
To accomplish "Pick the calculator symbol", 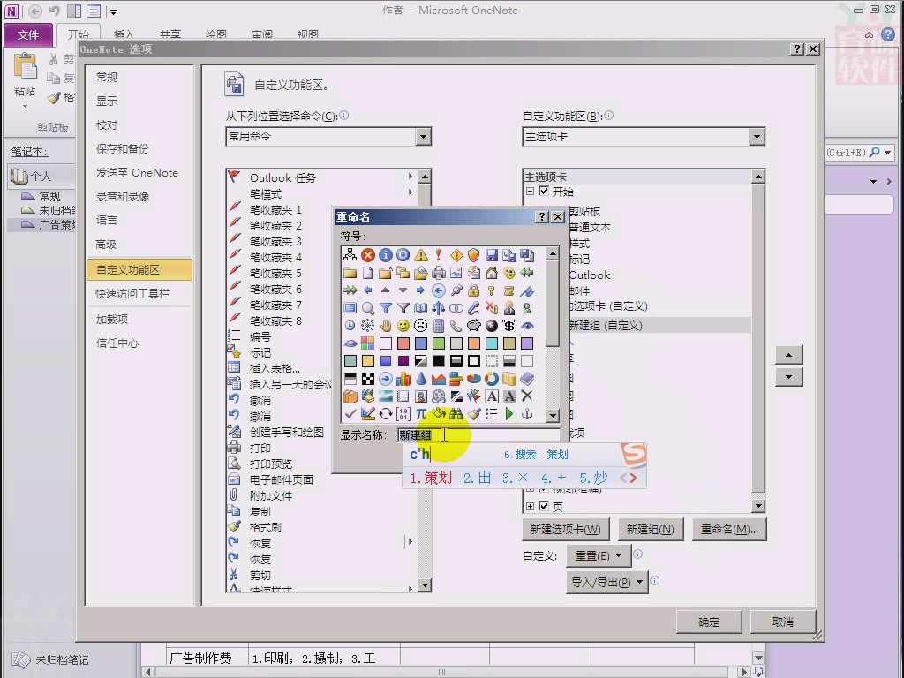I will 438,326.
